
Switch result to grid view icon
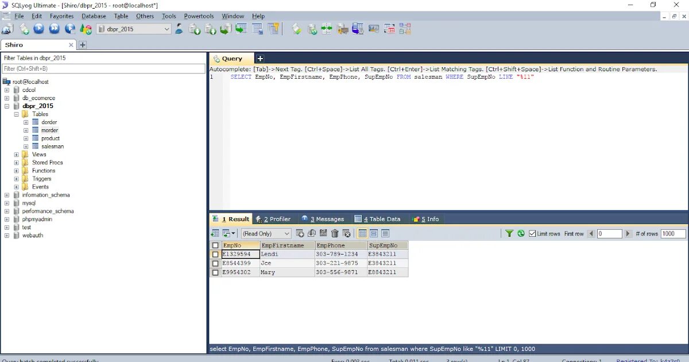tap(362, 233)
